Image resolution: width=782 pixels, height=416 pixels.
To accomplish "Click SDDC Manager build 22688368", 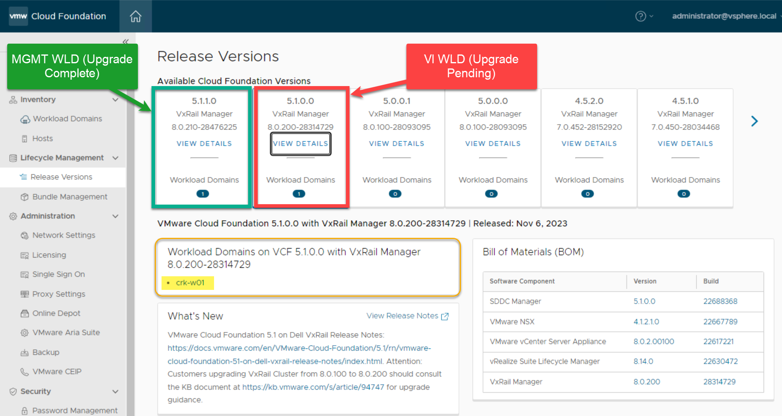I will coord(720,301).
